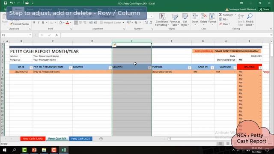Open Ribbon Display Options

(241, 3)
